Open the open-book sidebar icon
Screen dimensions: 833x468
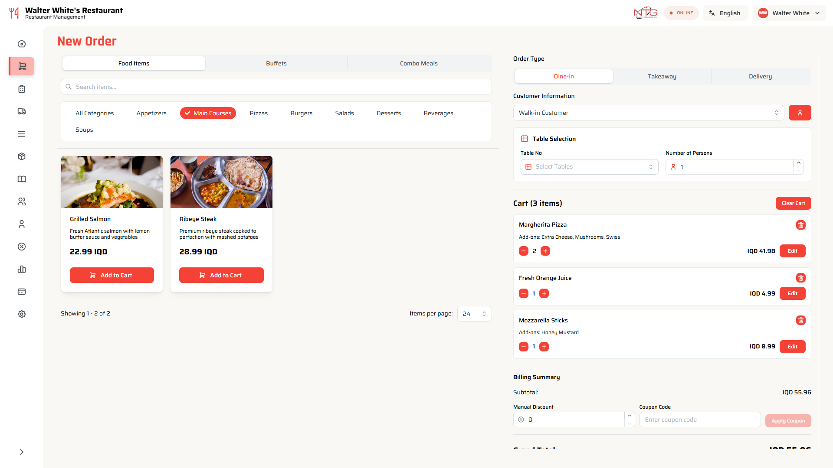[x=22, y=179]
